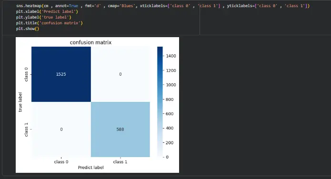
Task: Click the top-right heatmap cell with 0
Action: point(120,74)
